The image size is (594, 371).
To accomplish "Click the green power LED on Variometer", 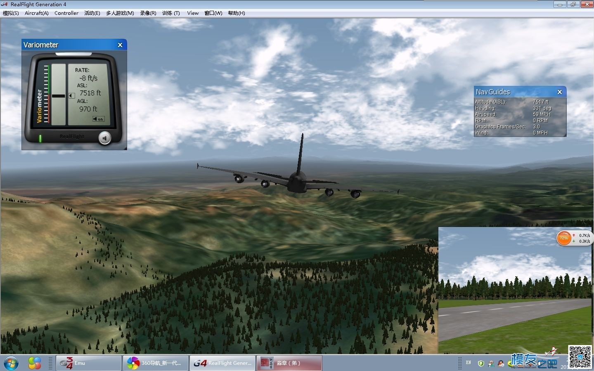I will (x=40, y=138).
